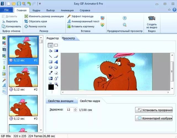
Task: Click Анимированный текст in the ribbon
Action: 83,21
